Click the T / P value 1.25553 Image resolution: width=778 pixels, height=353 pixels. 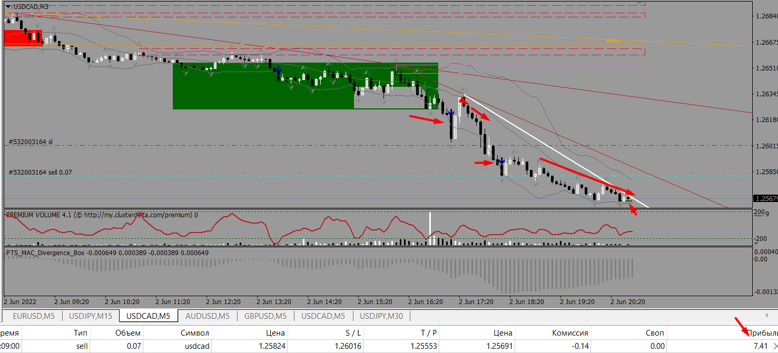[x=425, y=346]
